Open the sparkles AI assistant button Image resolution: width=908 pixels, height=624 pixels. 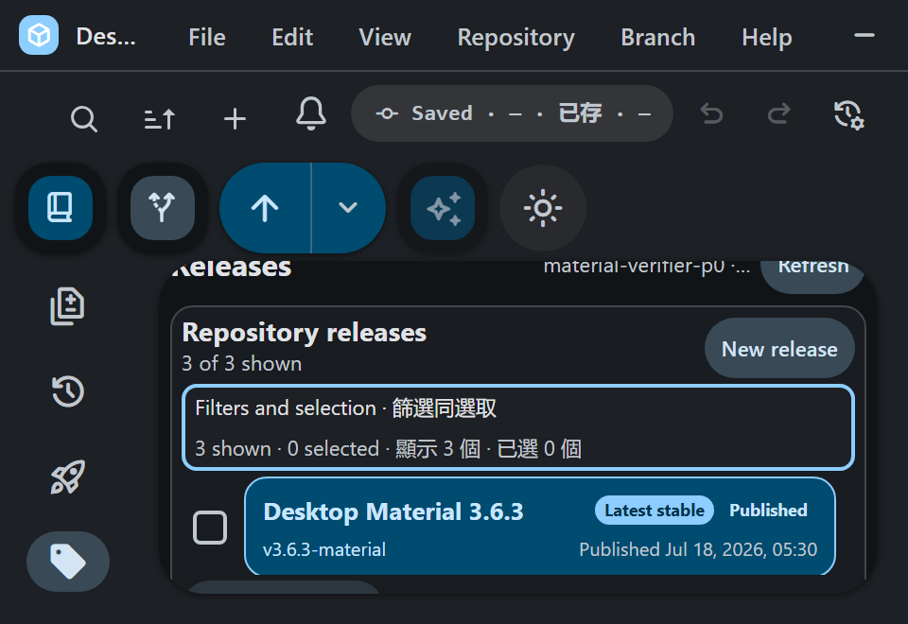(443, 208)
